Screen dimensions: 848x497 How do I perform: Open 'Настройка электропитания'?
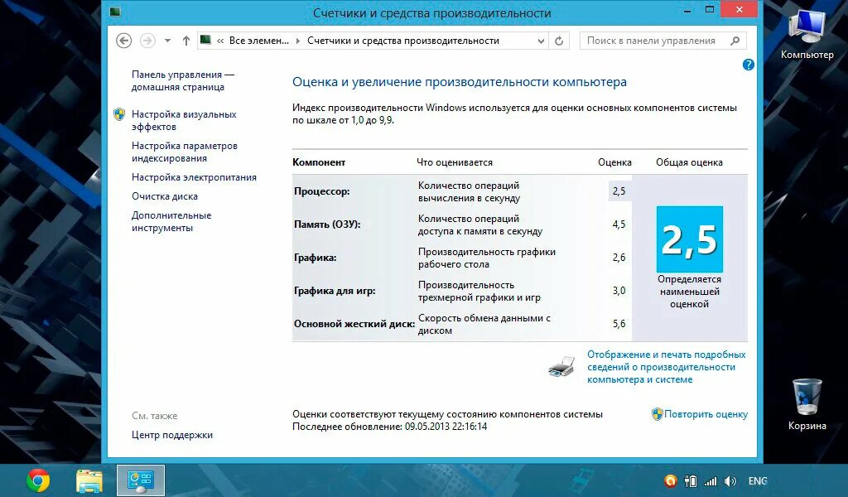(x=194, y=177)
